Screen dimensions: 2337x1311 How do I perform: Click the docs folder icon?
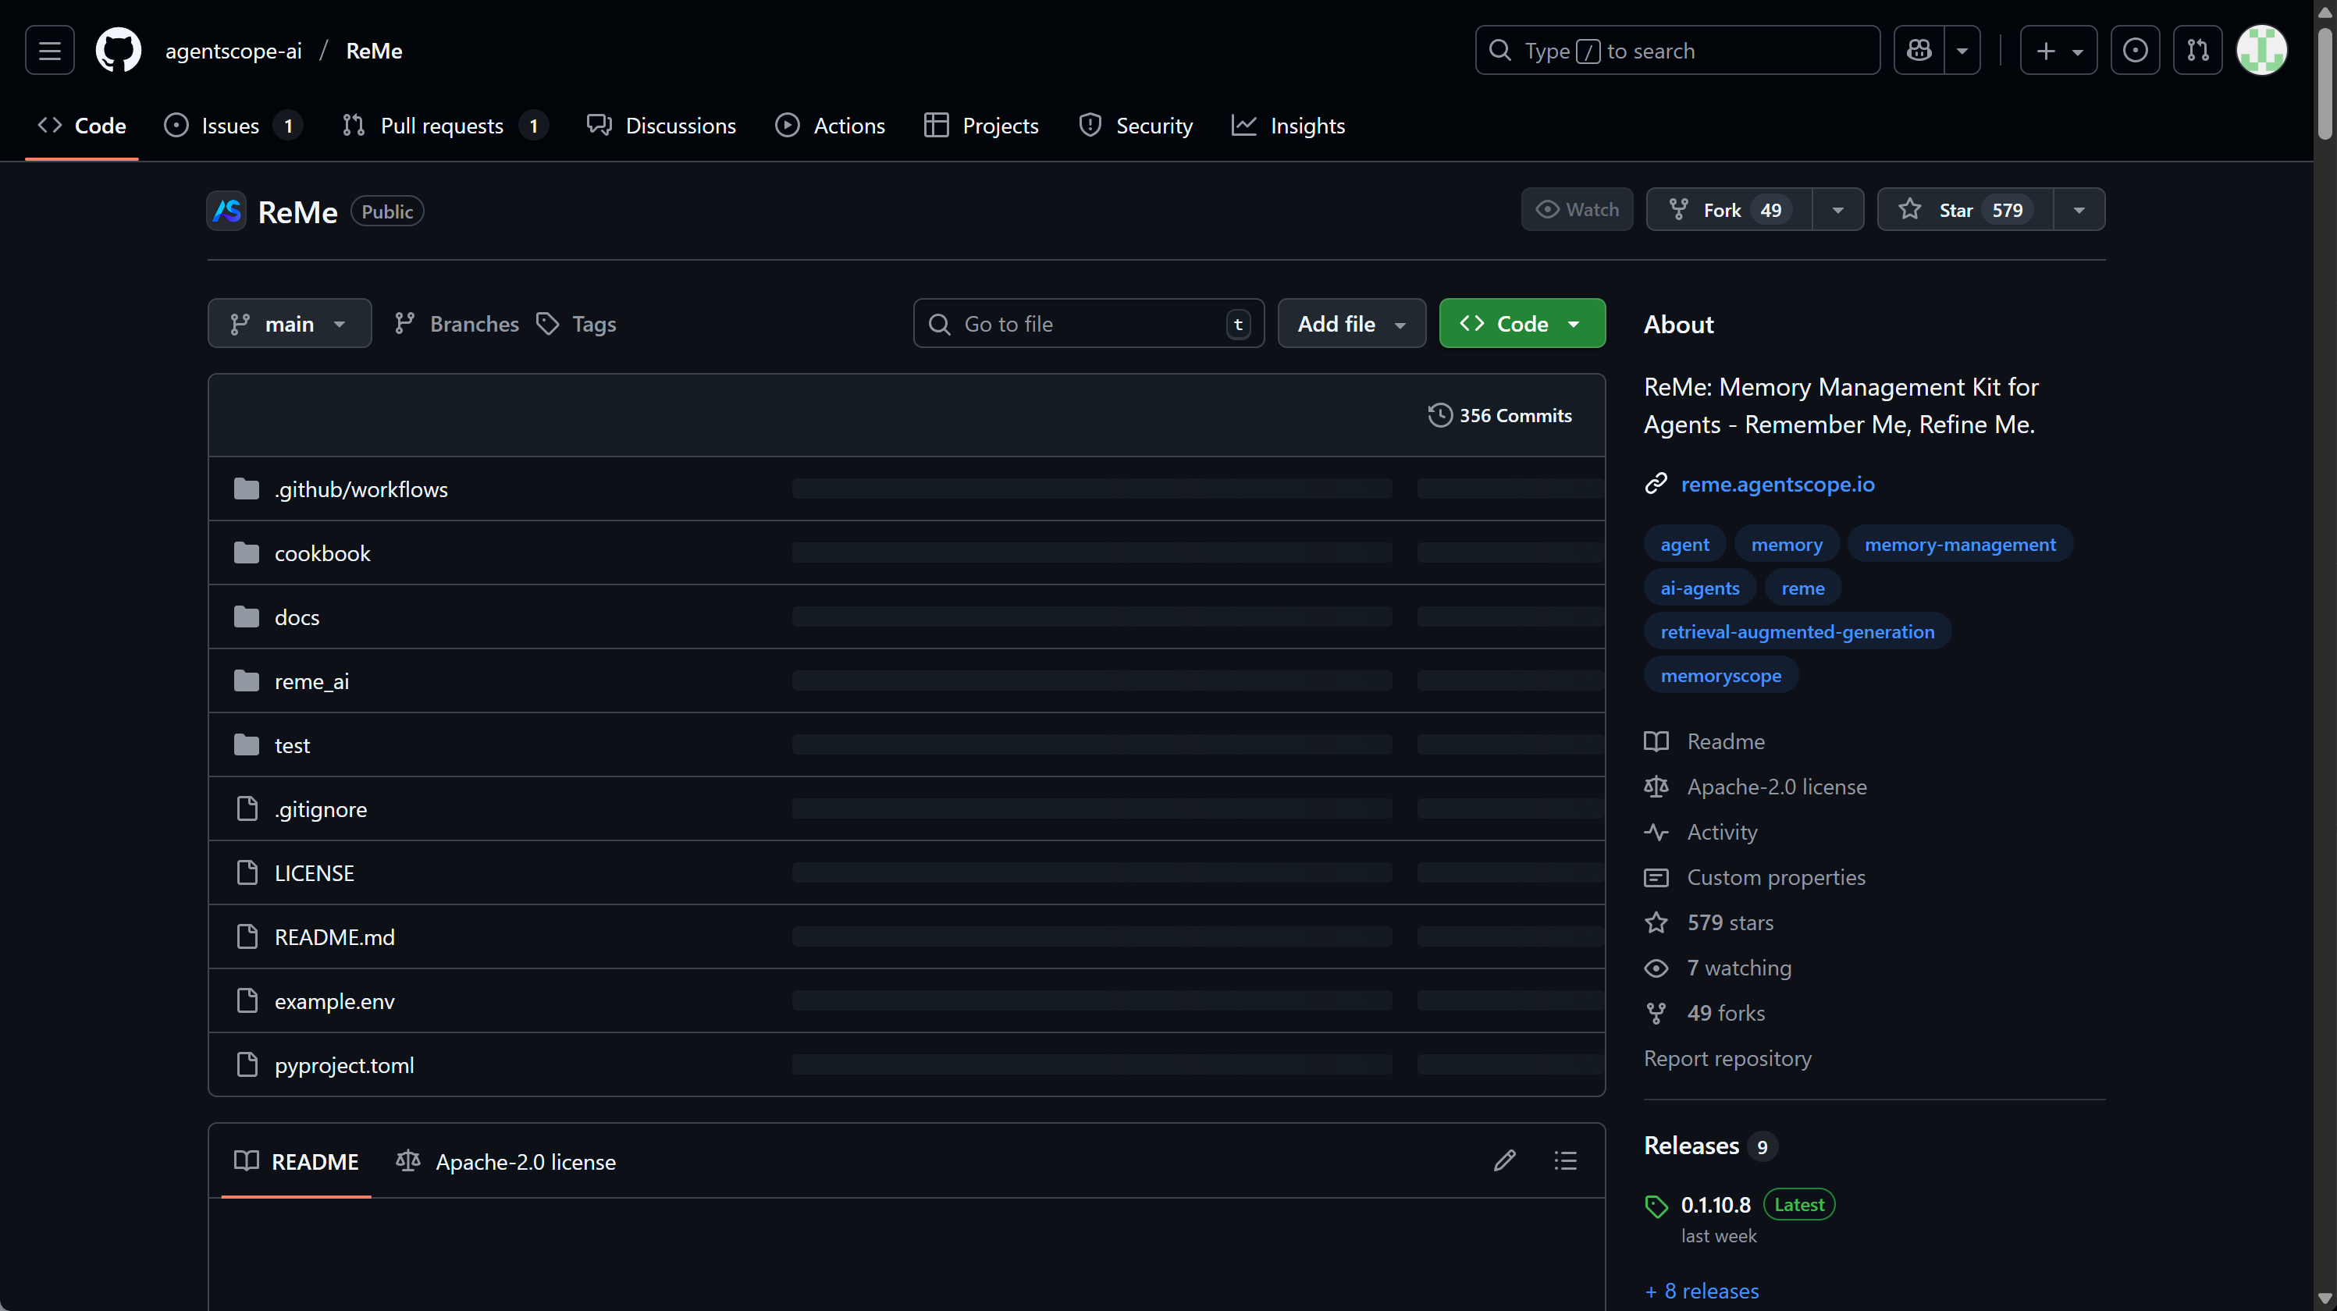pos(247,617)
